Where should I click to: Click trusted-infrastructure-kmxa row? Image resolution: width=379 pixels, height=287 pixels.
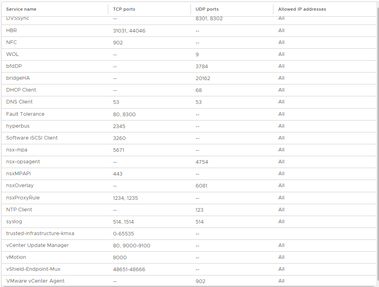189,233
